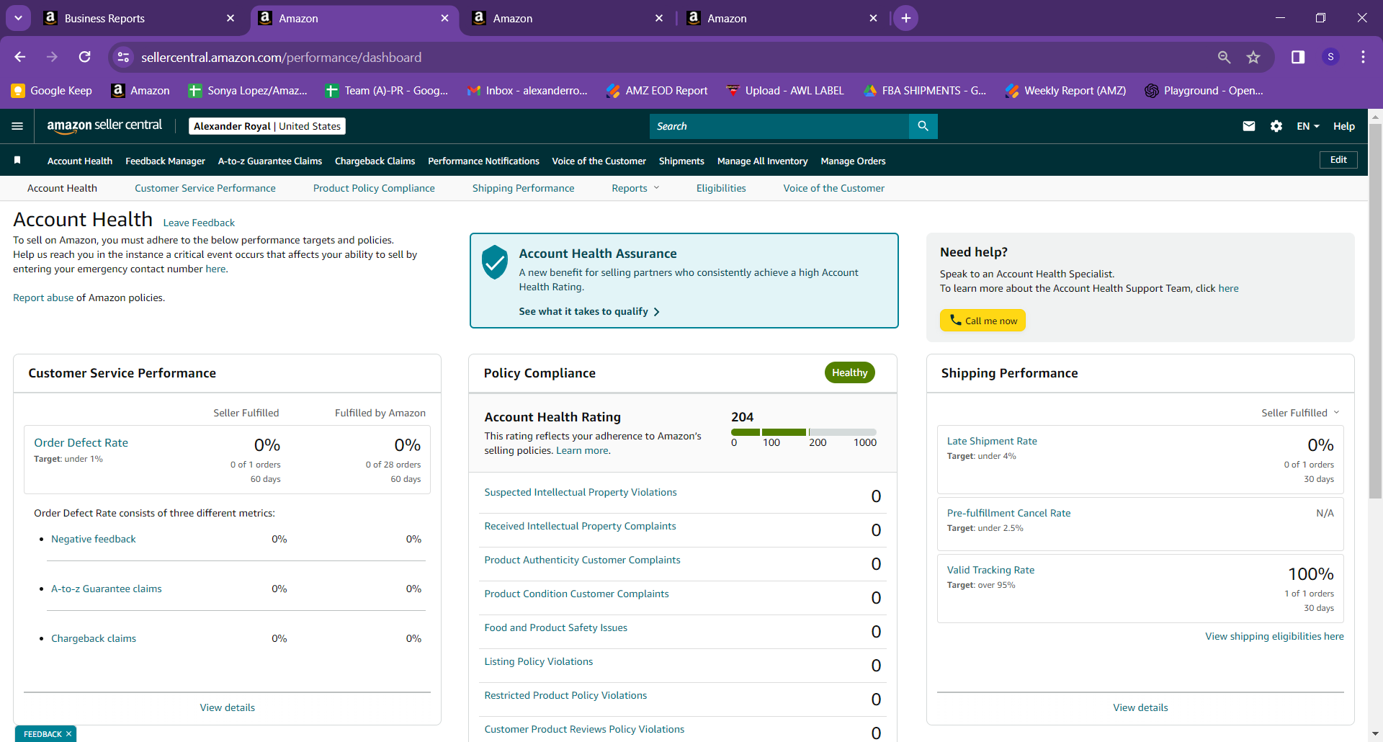
Task: Open Pre-fulfillment Cancel Rate link
Action: coord(1008,513)
